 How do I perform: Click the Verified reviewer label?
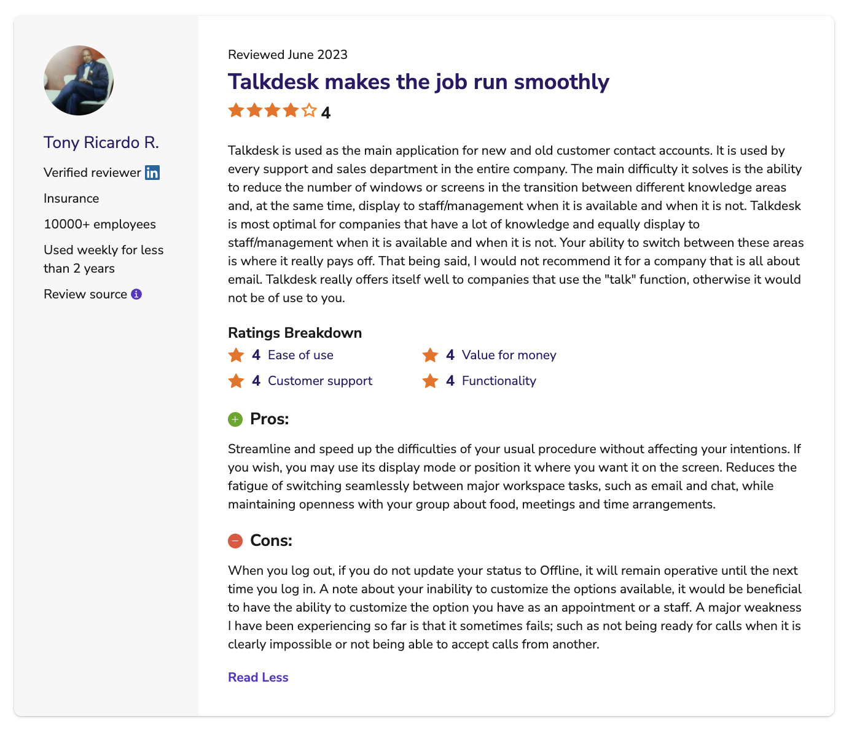92,173
